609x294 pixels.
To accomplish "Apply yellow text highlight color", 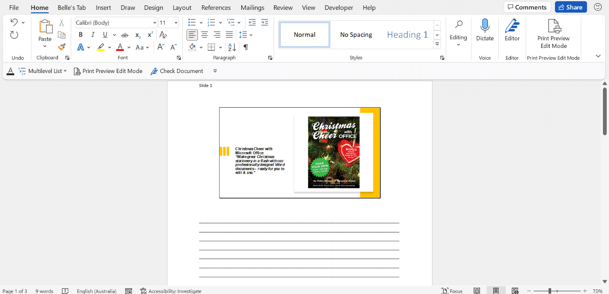I will [x=100, y=47].
